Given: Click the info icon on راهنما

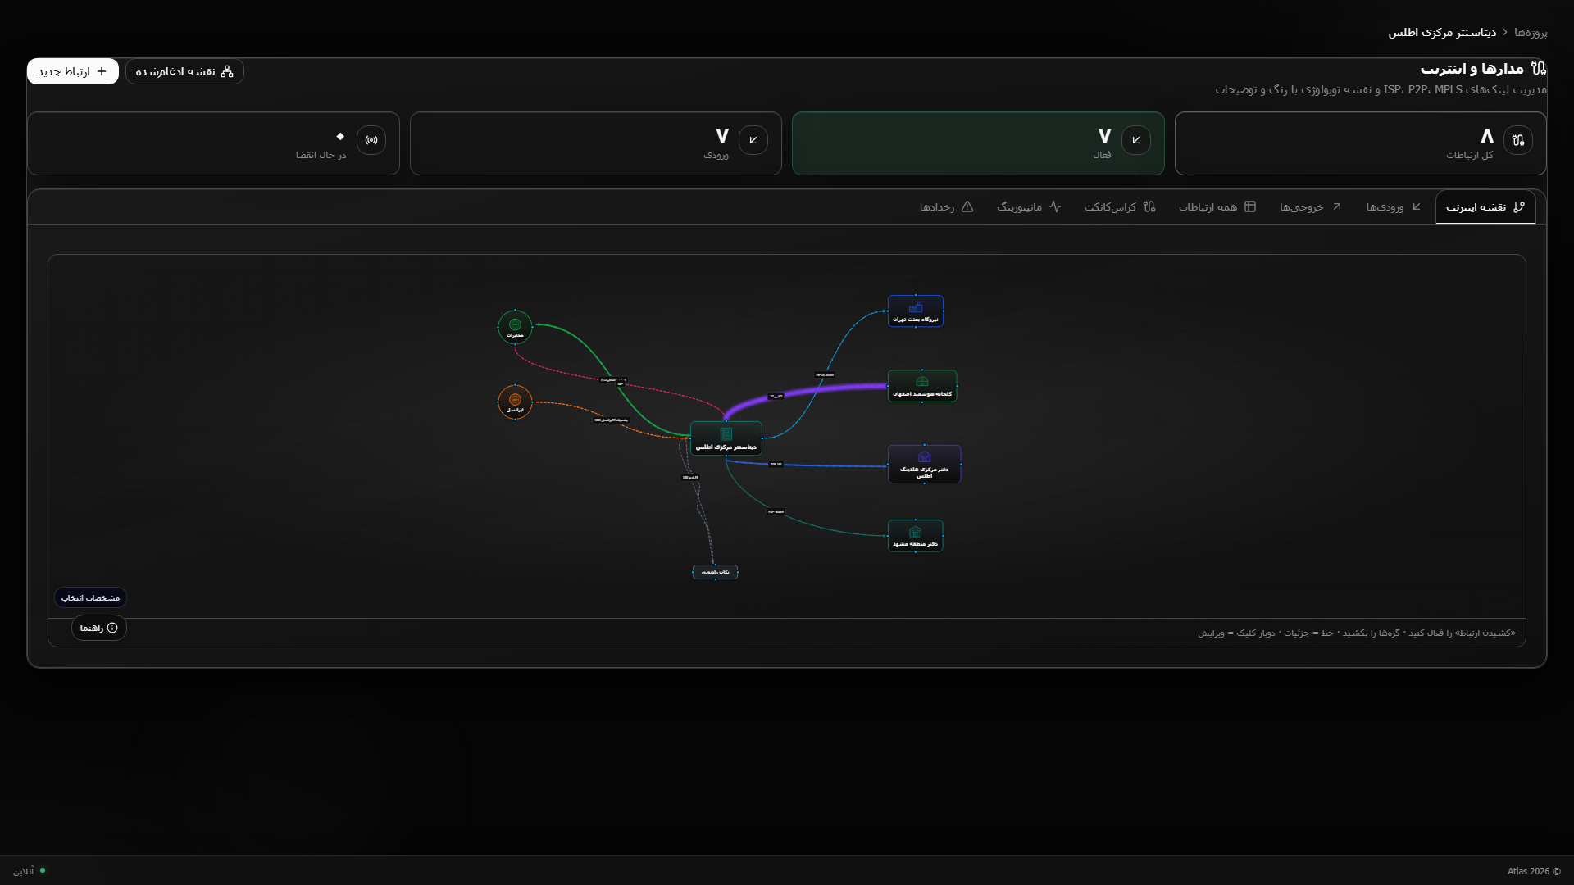Looking at the screenshot, I should [x=112, y=628].
